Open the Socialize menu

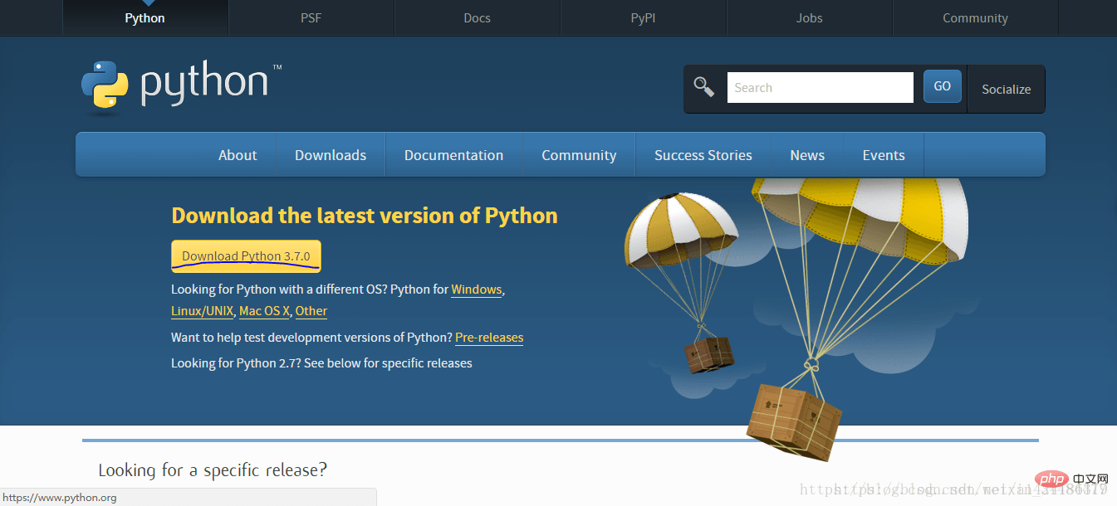[x=1007, y=90]
